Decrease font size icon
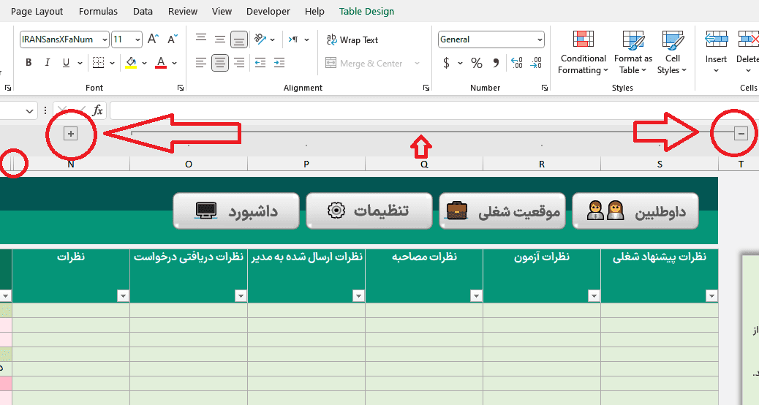Screen dimensions: 759x405 (173, 39)
